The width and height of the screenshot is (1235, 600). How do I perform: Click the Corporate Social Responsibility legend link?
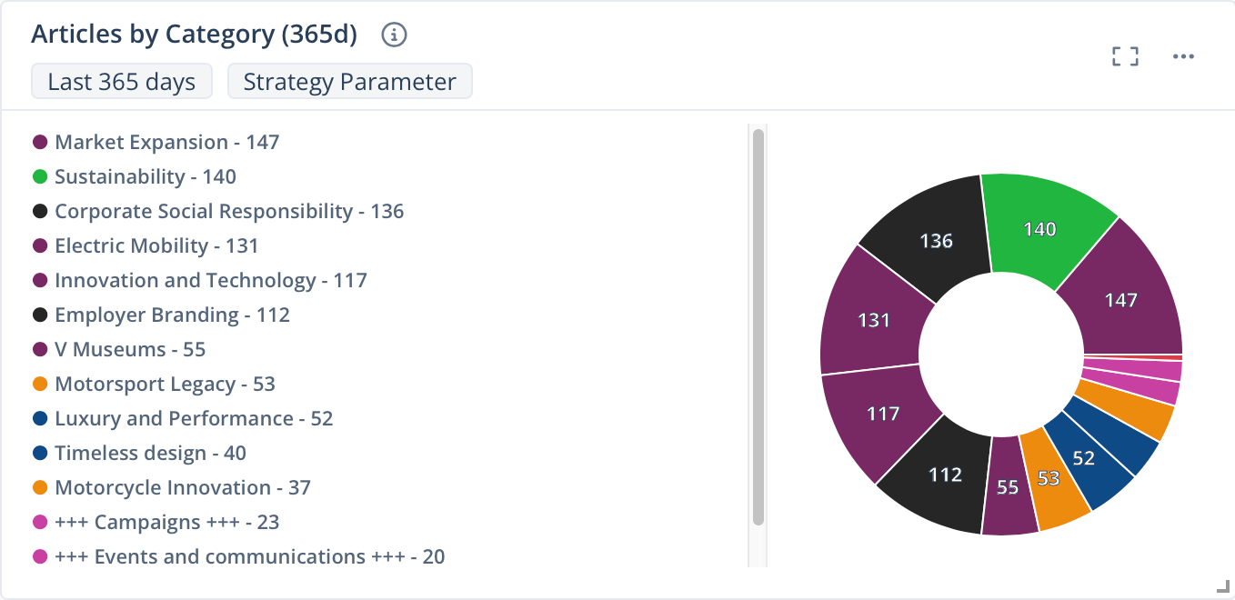[x=229, y=210]
